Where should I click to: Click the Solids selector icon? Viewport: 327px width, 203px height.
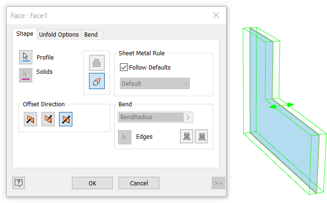26,75
